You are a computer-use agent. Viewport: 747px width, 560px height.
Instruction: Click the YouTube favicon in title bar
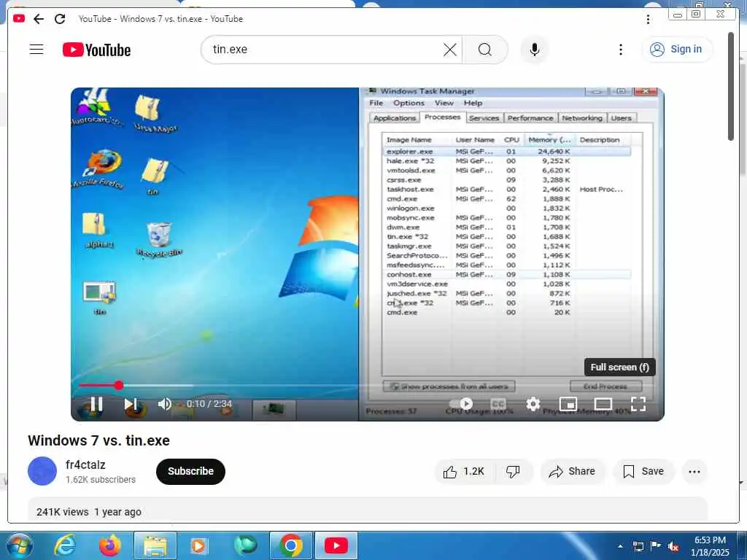pos(19,18)
